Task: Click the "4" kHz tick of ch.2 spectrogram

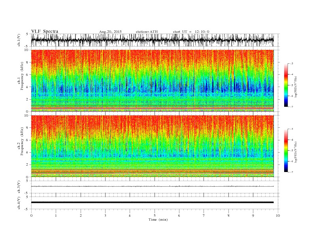Action: click(28, 153)
